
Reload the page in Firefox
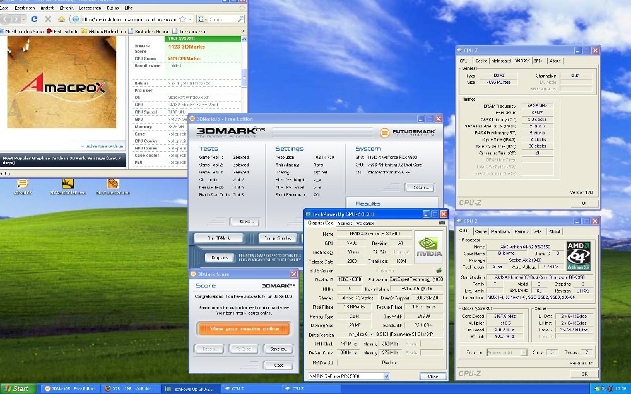(34, 18)
